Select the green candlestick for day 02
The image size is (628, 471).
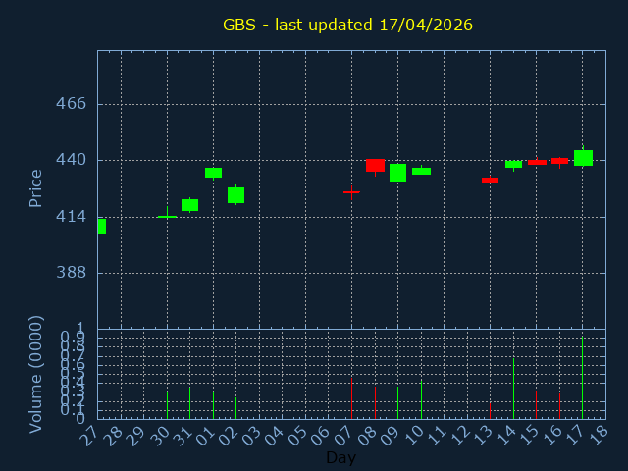(x=235, y=195)
